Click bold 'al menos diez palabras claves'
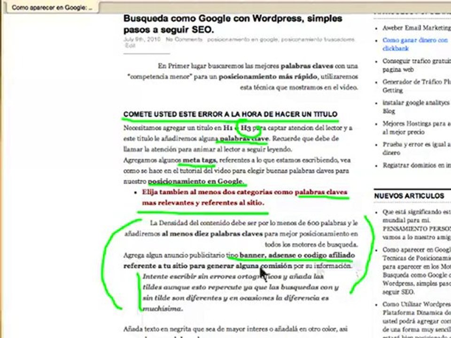This screenshot has width=451, height=338. 212,234
